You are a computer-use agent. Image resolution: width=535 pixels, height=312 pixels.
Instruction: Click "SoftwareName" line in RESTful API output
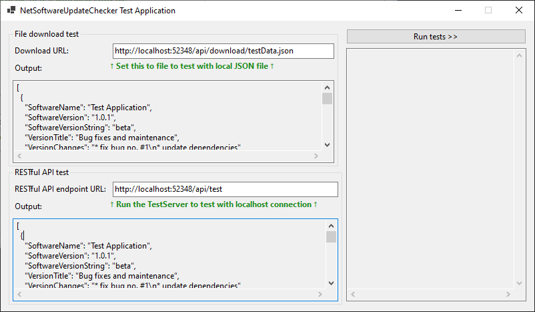point(88,246)
